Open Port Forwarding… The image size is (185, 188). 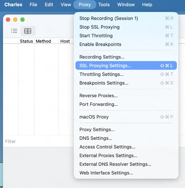[x=126, y=104]
